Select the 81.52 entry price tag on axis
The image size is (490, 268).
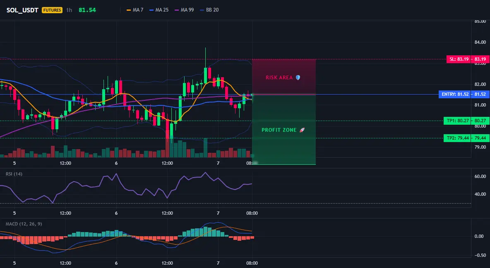(x=480, y=94)
